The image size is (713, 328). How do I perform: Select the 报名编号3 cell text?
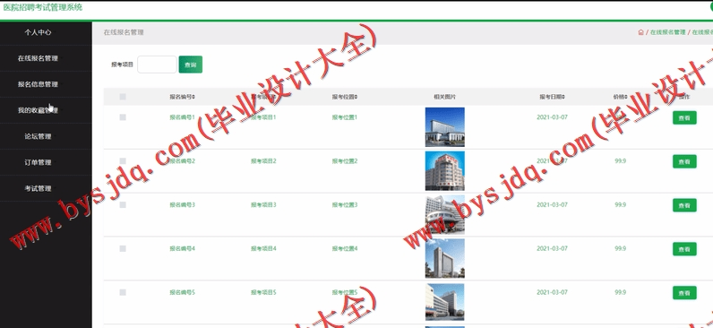(183, 204)
